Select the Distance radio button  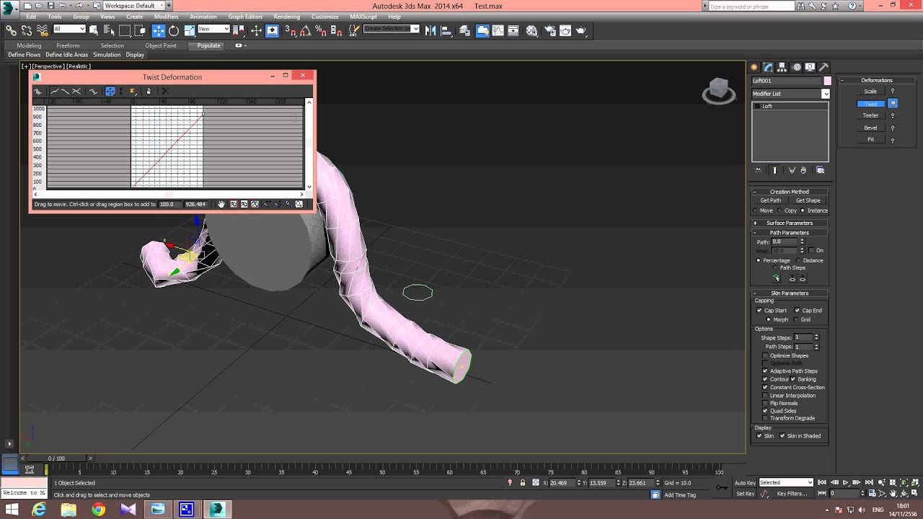[x=798, y=260]
